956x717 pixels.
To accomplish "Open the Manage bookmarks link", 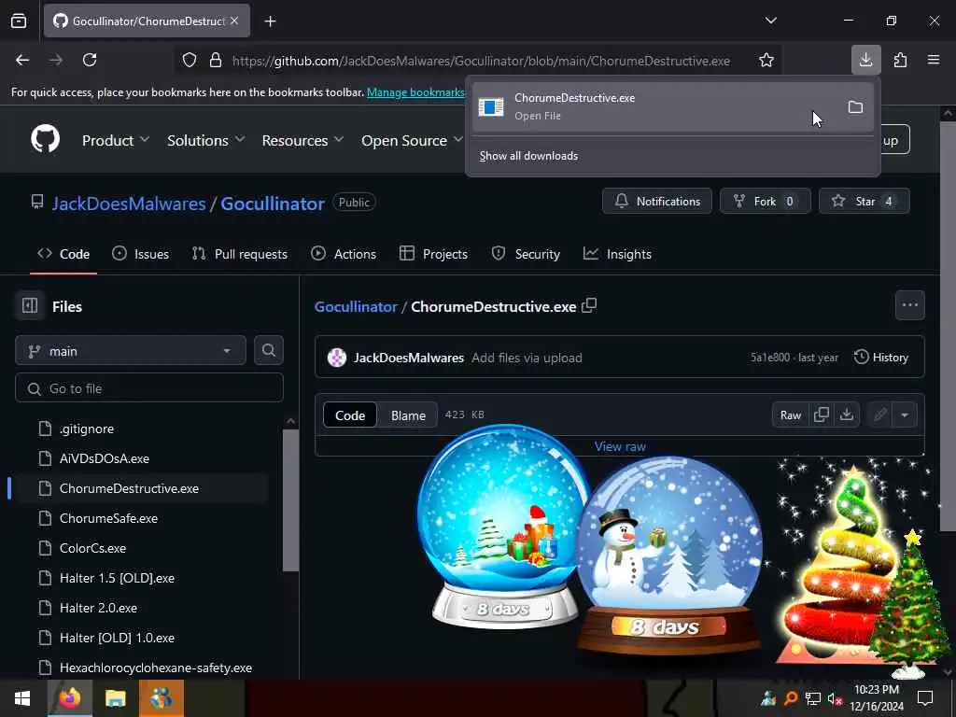I will click(x=415, y=92).
